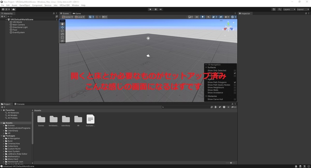Open the VRChat SDK menu
The image size is (311, 168).
[x=65, y=5]
